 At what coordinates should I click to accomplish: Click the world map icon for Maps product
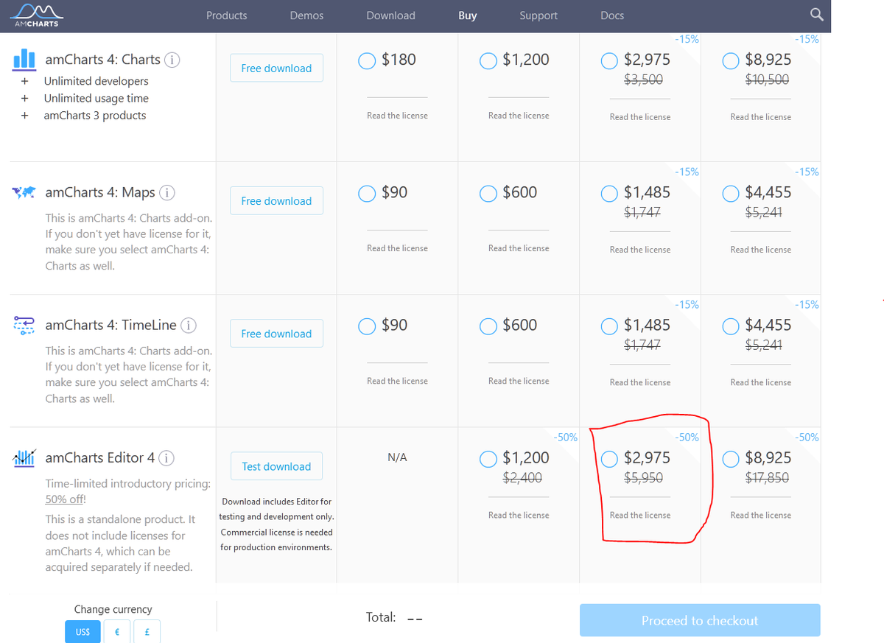coord(25,192)
